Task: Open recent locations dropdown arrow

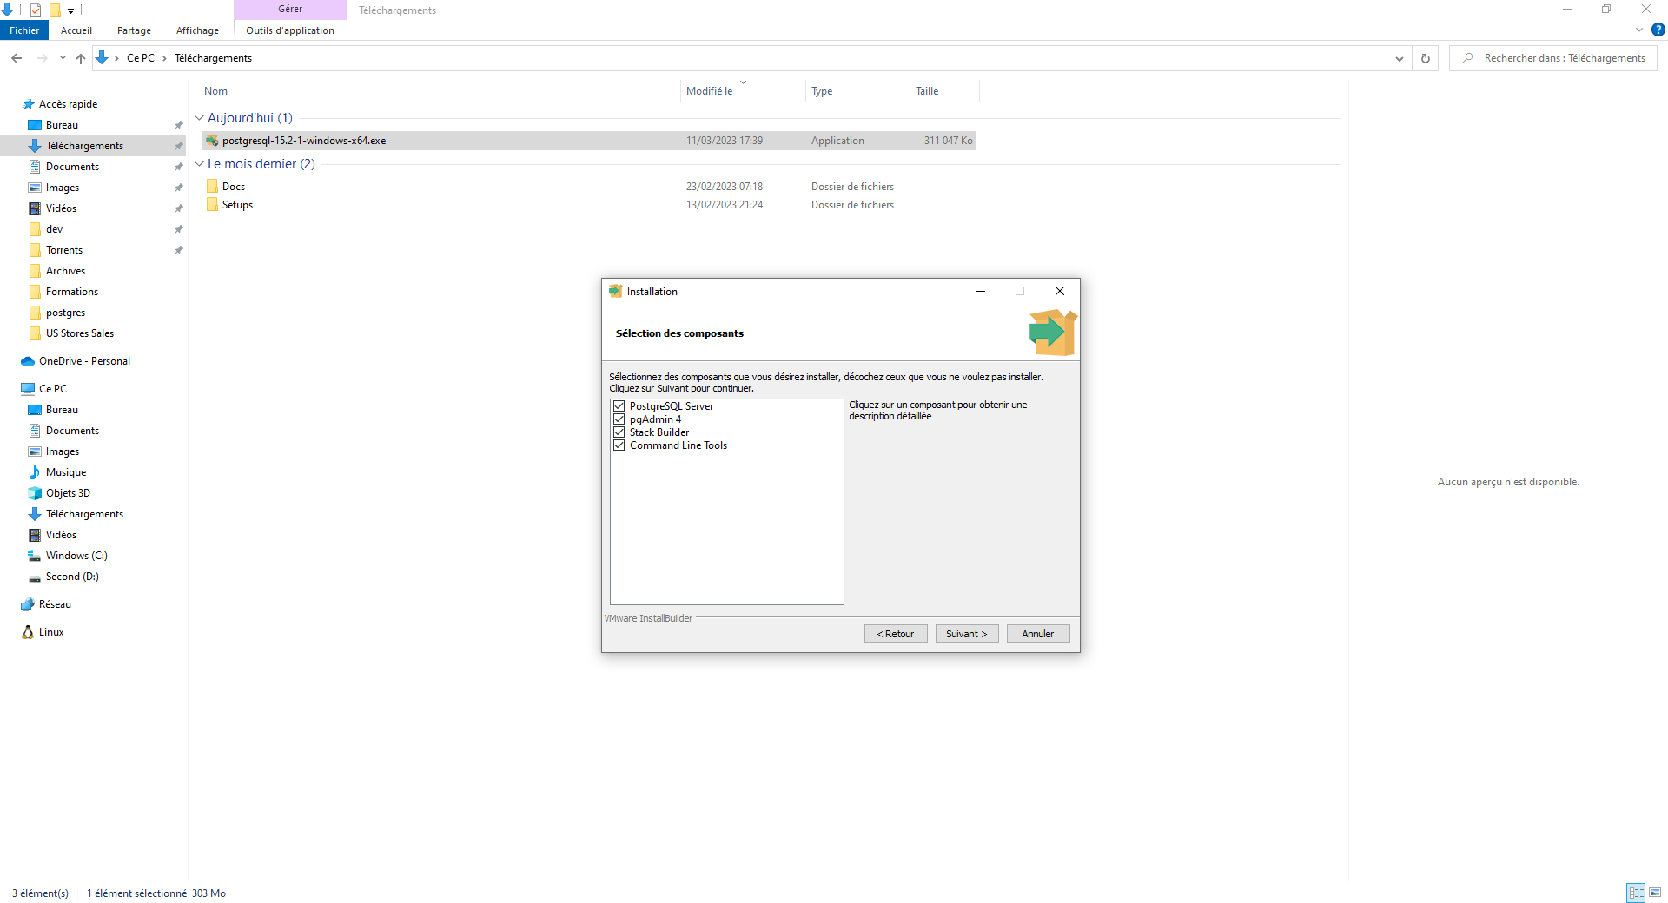Action: coord(63,58)
